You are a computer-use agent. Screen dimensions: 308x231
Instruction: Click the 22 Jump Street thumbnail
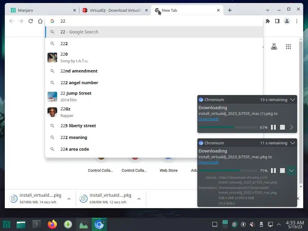(52, 97)
